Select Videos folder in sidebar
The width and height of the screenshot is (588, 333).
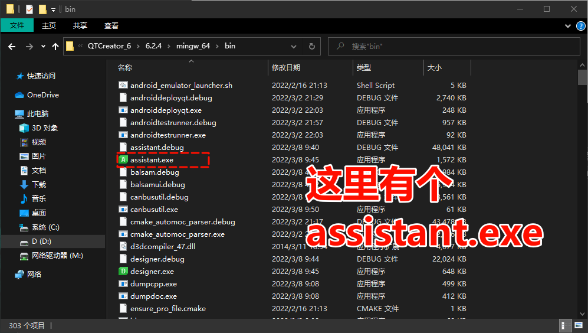click(33, 142)
